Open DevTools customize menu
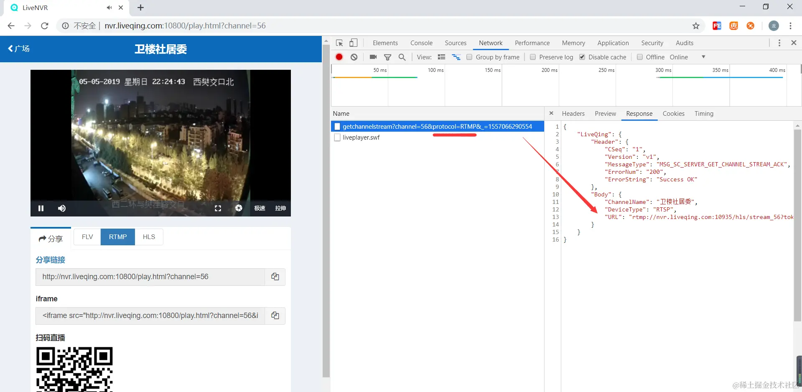 point(779,43)
